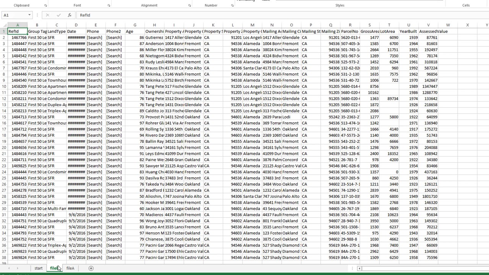
Task: Click the LotArea header cell
Action: (389, 31)
